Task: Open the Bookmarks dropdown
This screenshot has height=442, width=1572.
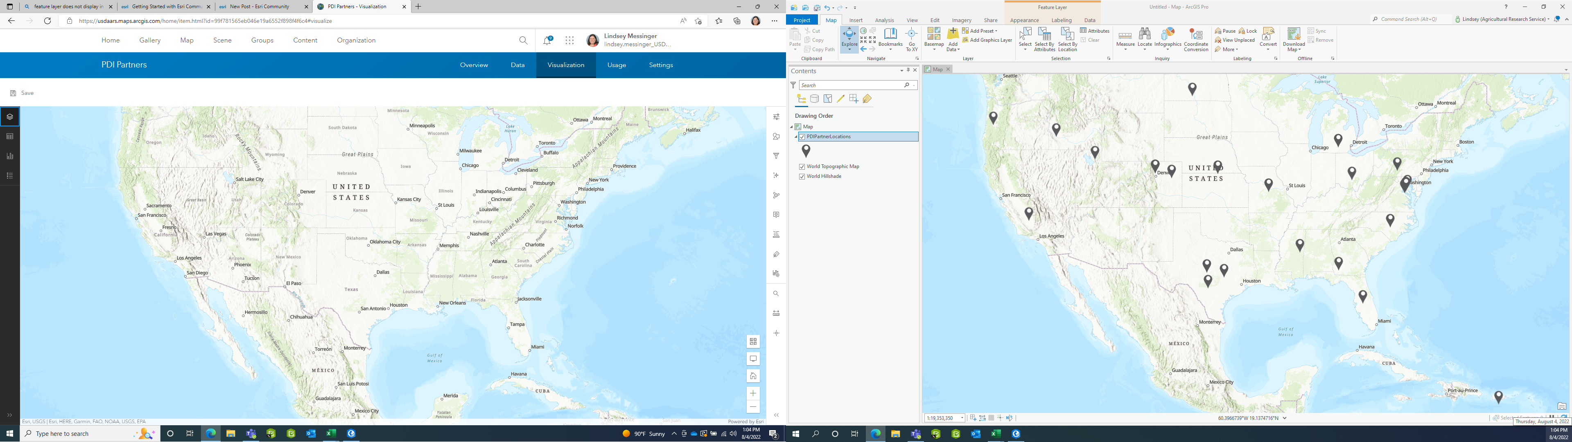Action: [890, 40]
